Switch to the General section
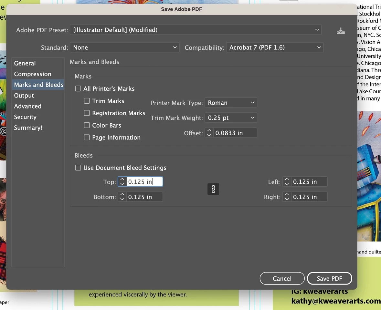 coord(38,63)
